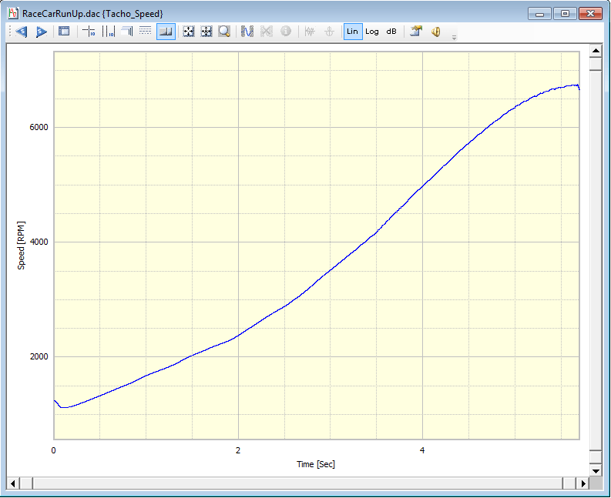Toggle the highlighted graph display mode button

165,32
